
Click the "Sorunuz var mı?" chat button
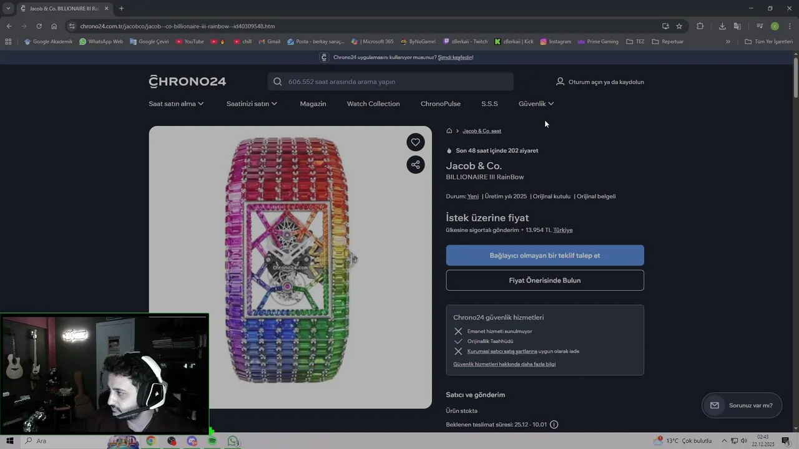742,405
